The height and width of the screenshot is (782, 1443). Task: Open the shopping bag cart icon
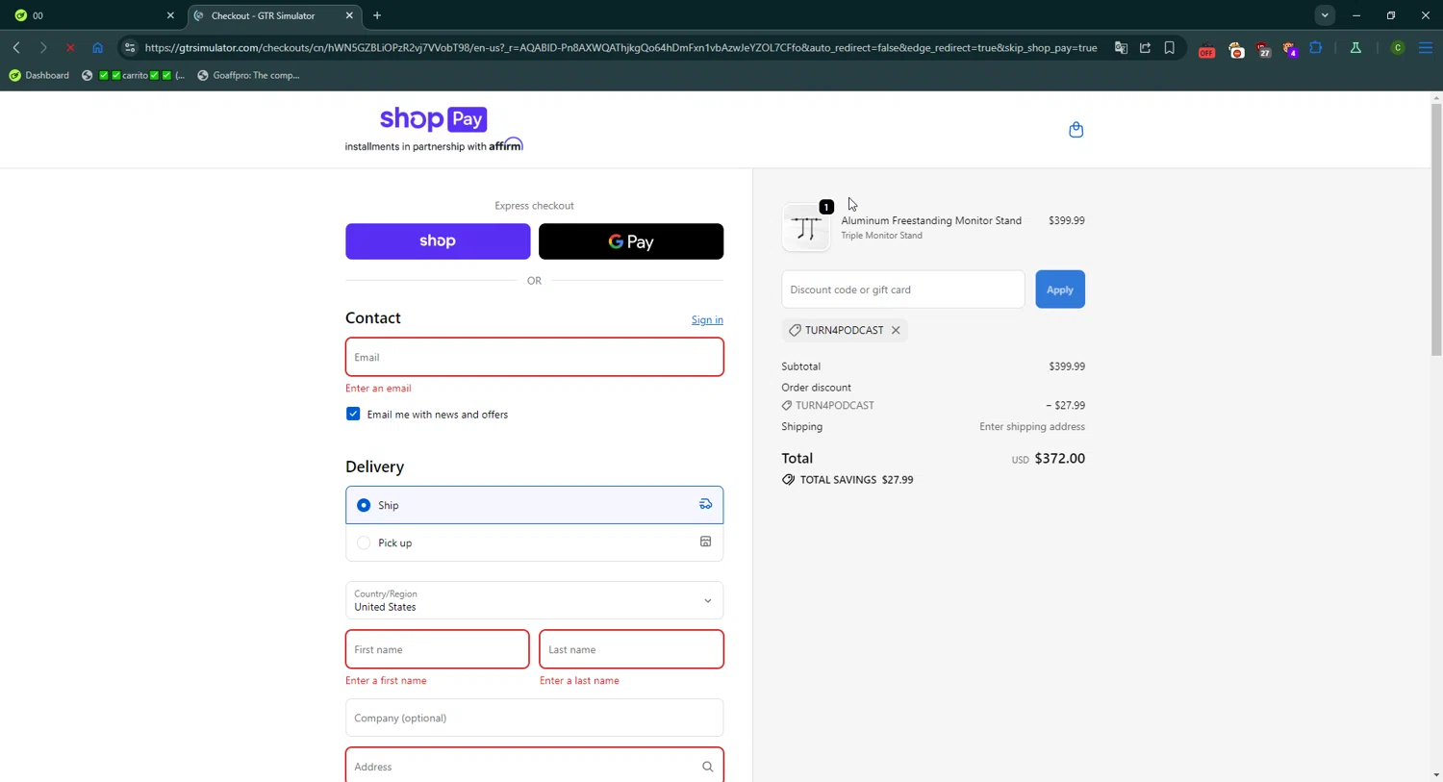tap(1076, 130)
